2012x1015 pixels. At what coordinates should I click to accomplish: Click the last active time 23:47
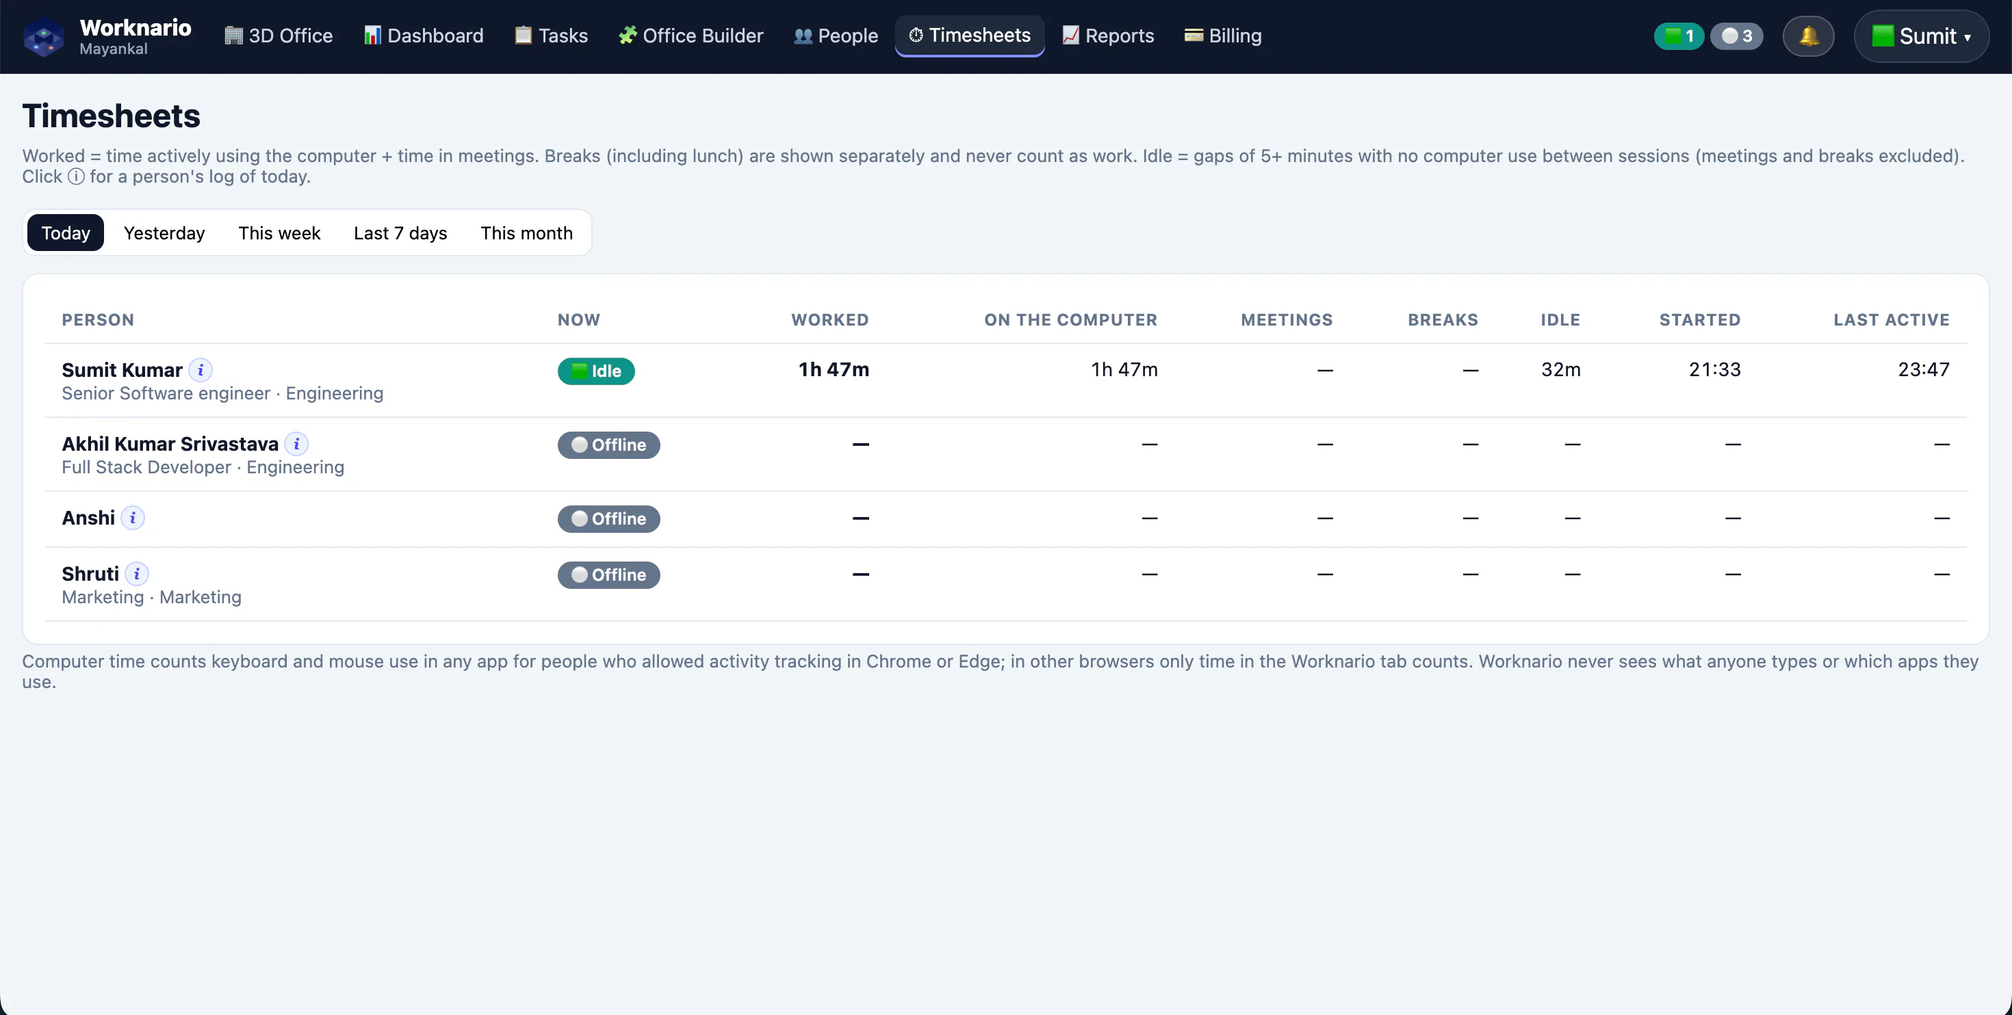pos(1924,369)
